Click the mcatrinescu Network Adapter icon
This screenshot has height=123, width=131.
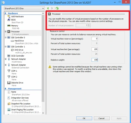9,59
